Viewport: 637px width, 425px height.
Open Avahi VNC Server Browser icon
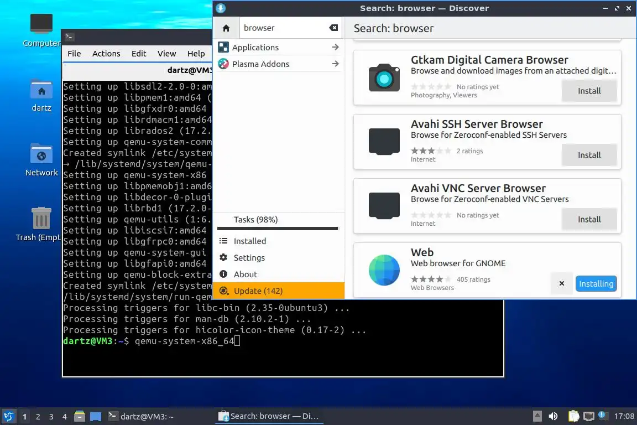pos(384,205)
